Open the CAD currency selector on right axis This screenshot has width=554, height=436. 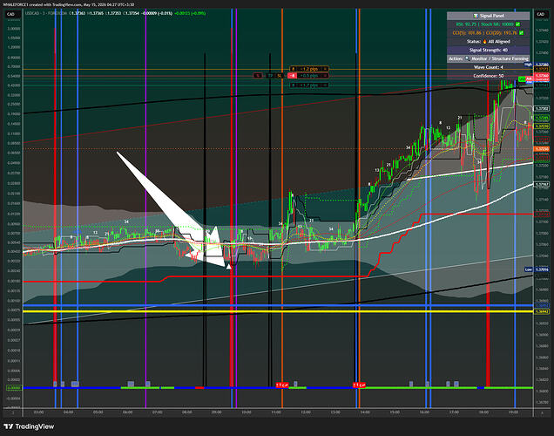[x=541, y=14]
